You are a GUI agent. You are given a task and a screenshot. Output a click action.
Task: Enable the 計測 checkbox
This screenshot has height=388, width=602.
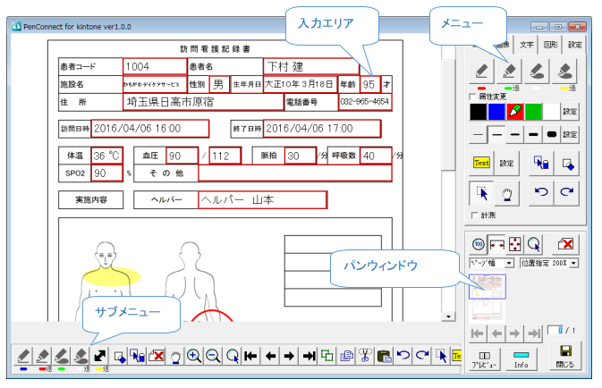tap(473, 215)
